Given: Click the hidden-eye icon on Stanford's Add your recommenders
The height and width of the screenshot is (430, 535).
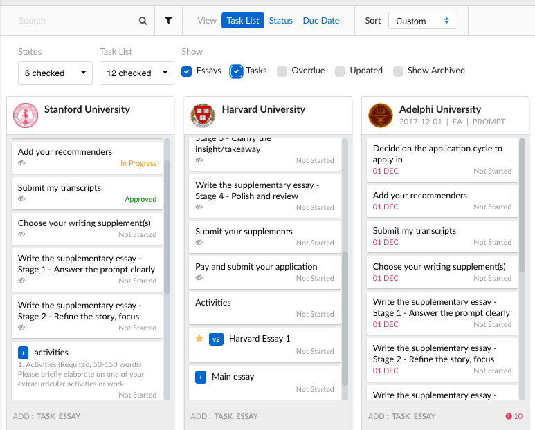Looking at the screenshot, I should (x=22, y=163).
